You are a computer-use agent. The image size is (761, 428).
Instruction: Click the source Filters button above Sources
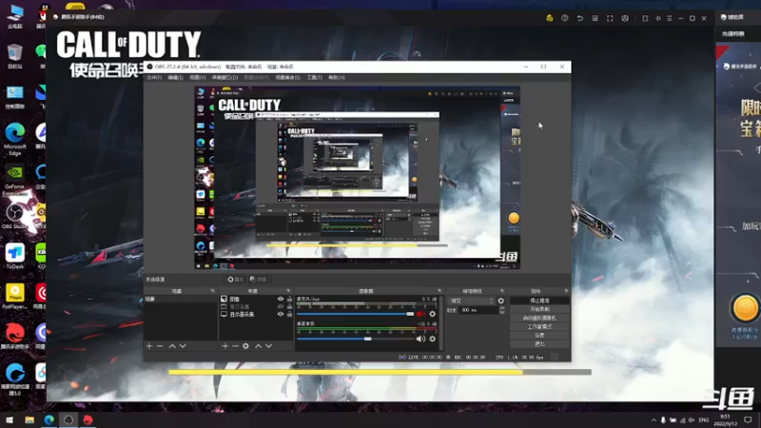click(x=258, y=280)
